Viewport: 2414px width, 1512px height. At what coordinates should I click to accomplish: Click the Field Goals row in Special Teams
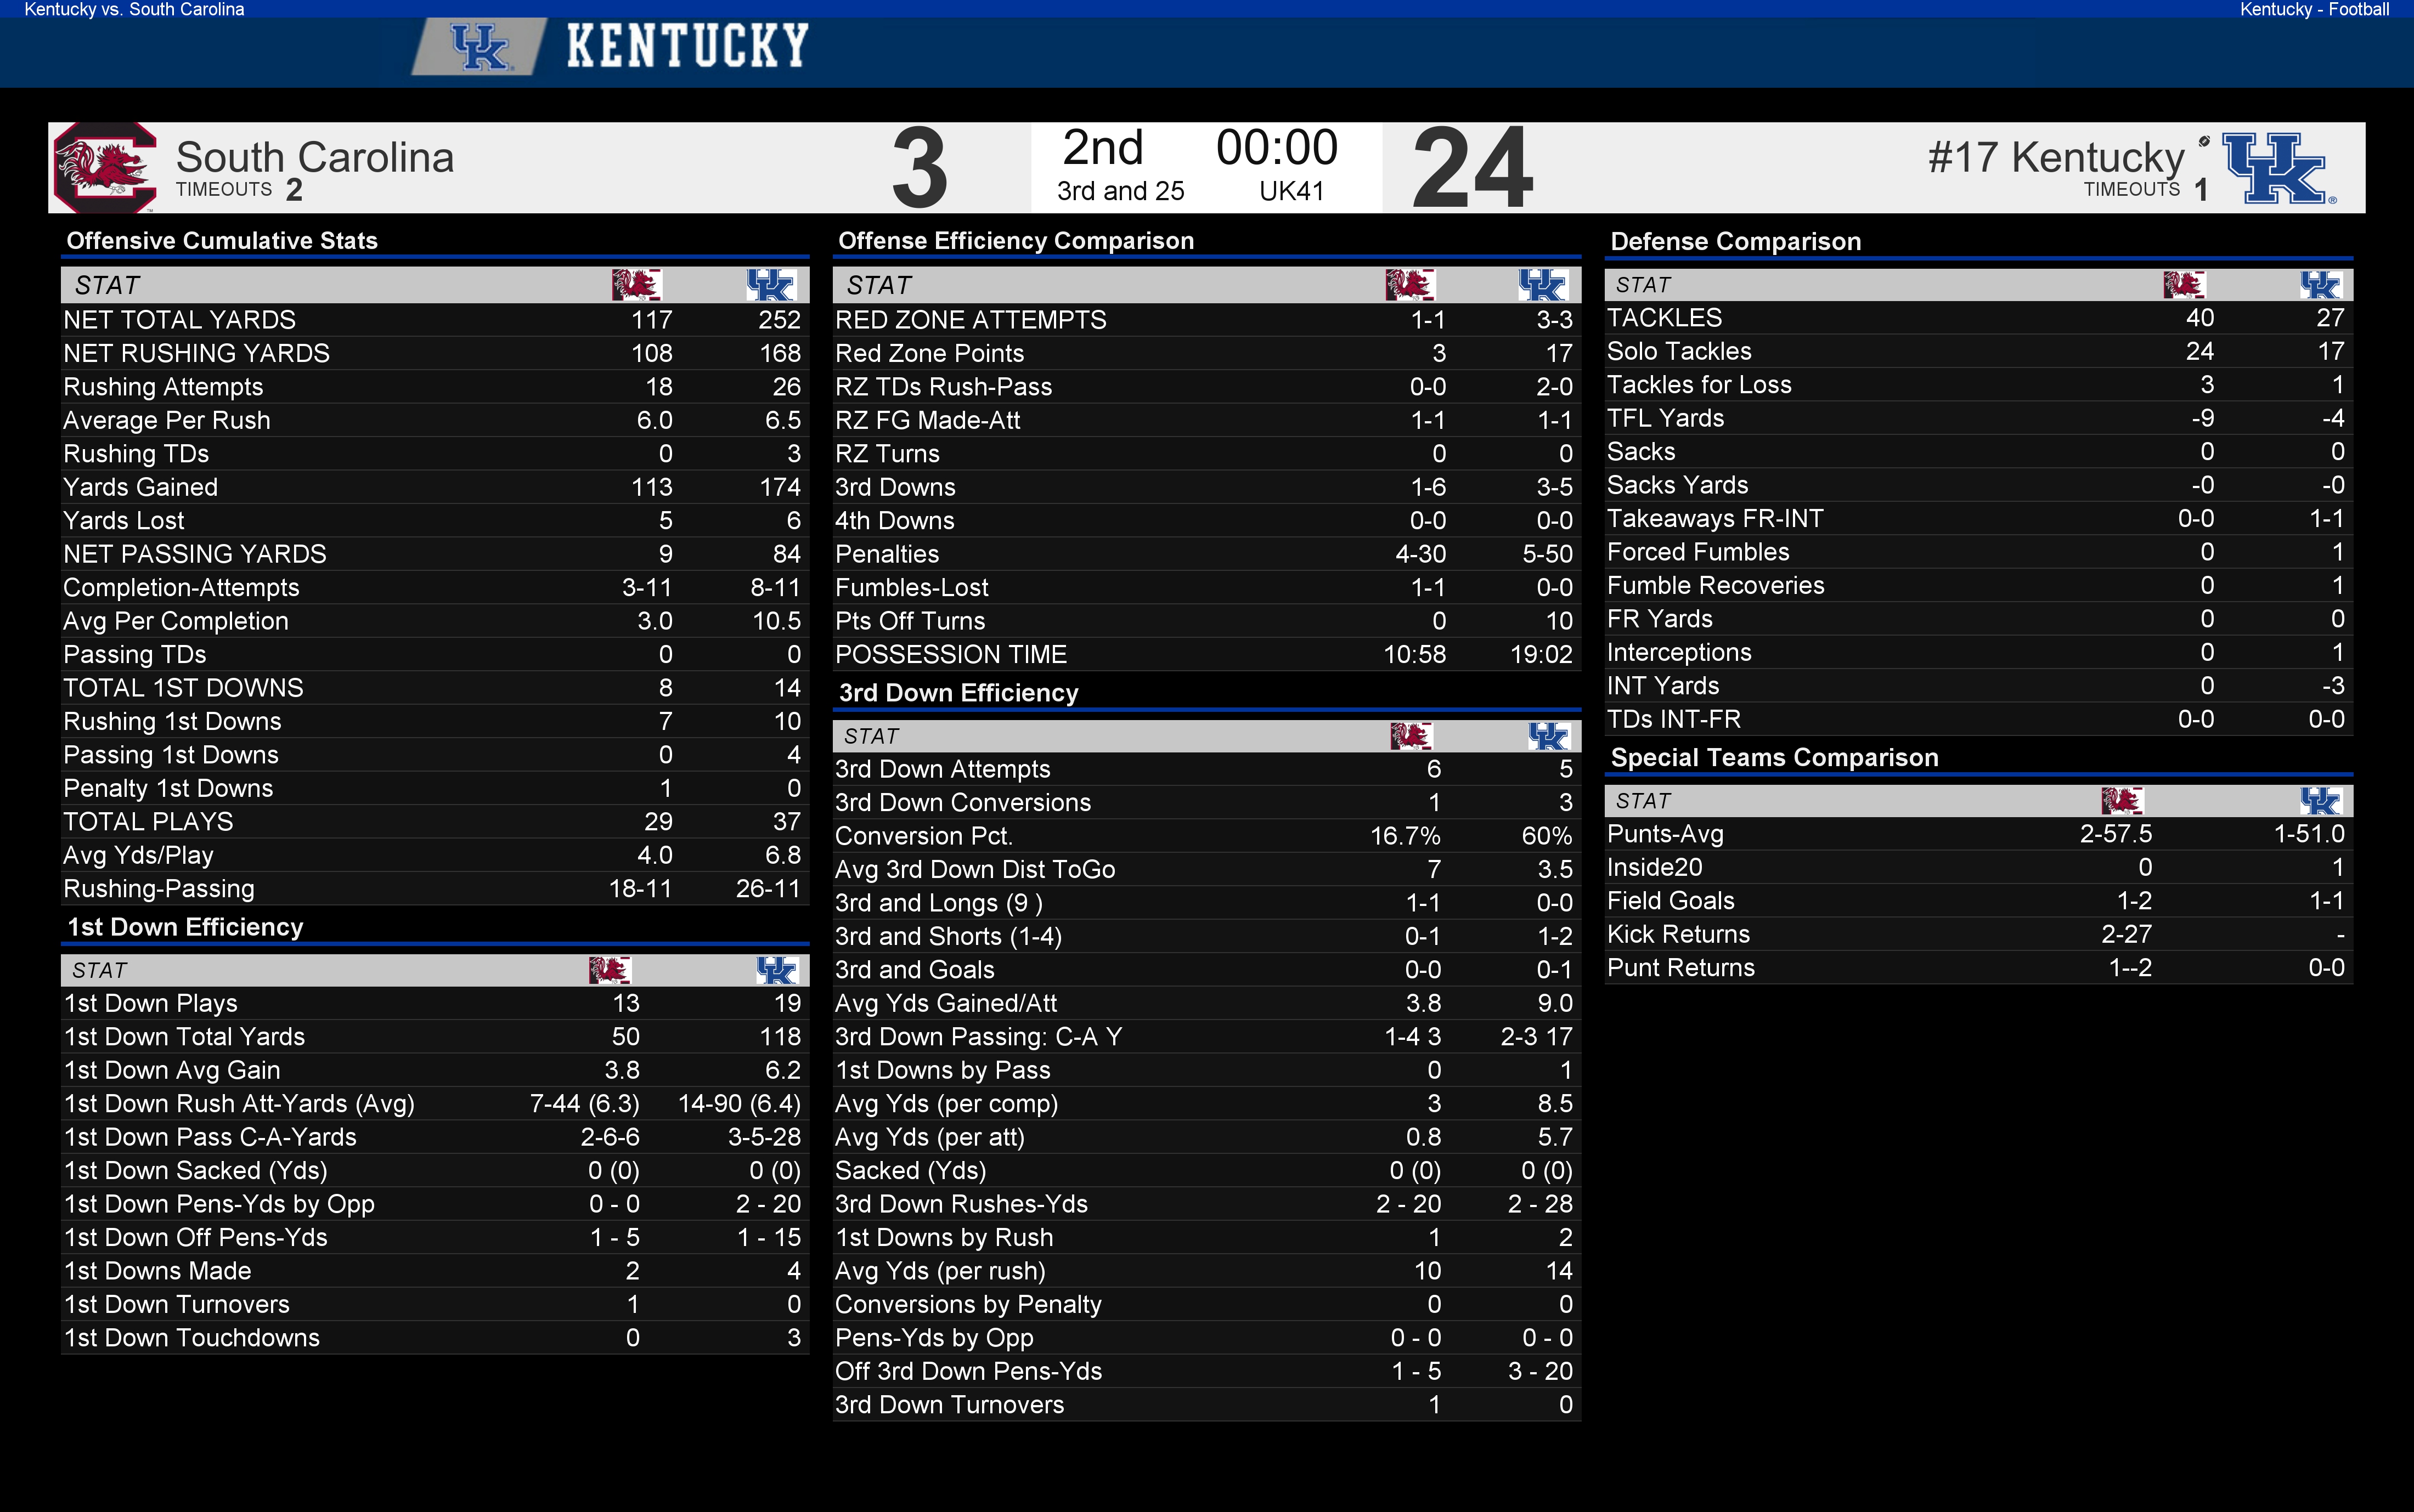[x=1978, y=901]
